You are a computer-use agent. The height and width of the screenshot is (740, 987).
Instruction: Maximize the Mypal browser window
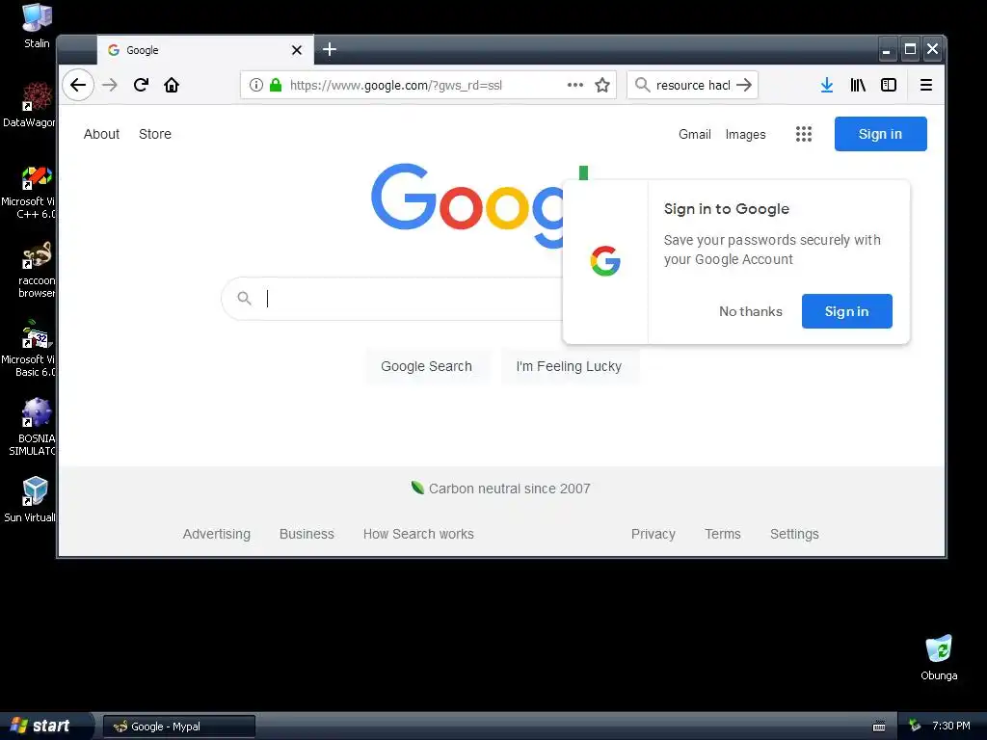[910, 49]
